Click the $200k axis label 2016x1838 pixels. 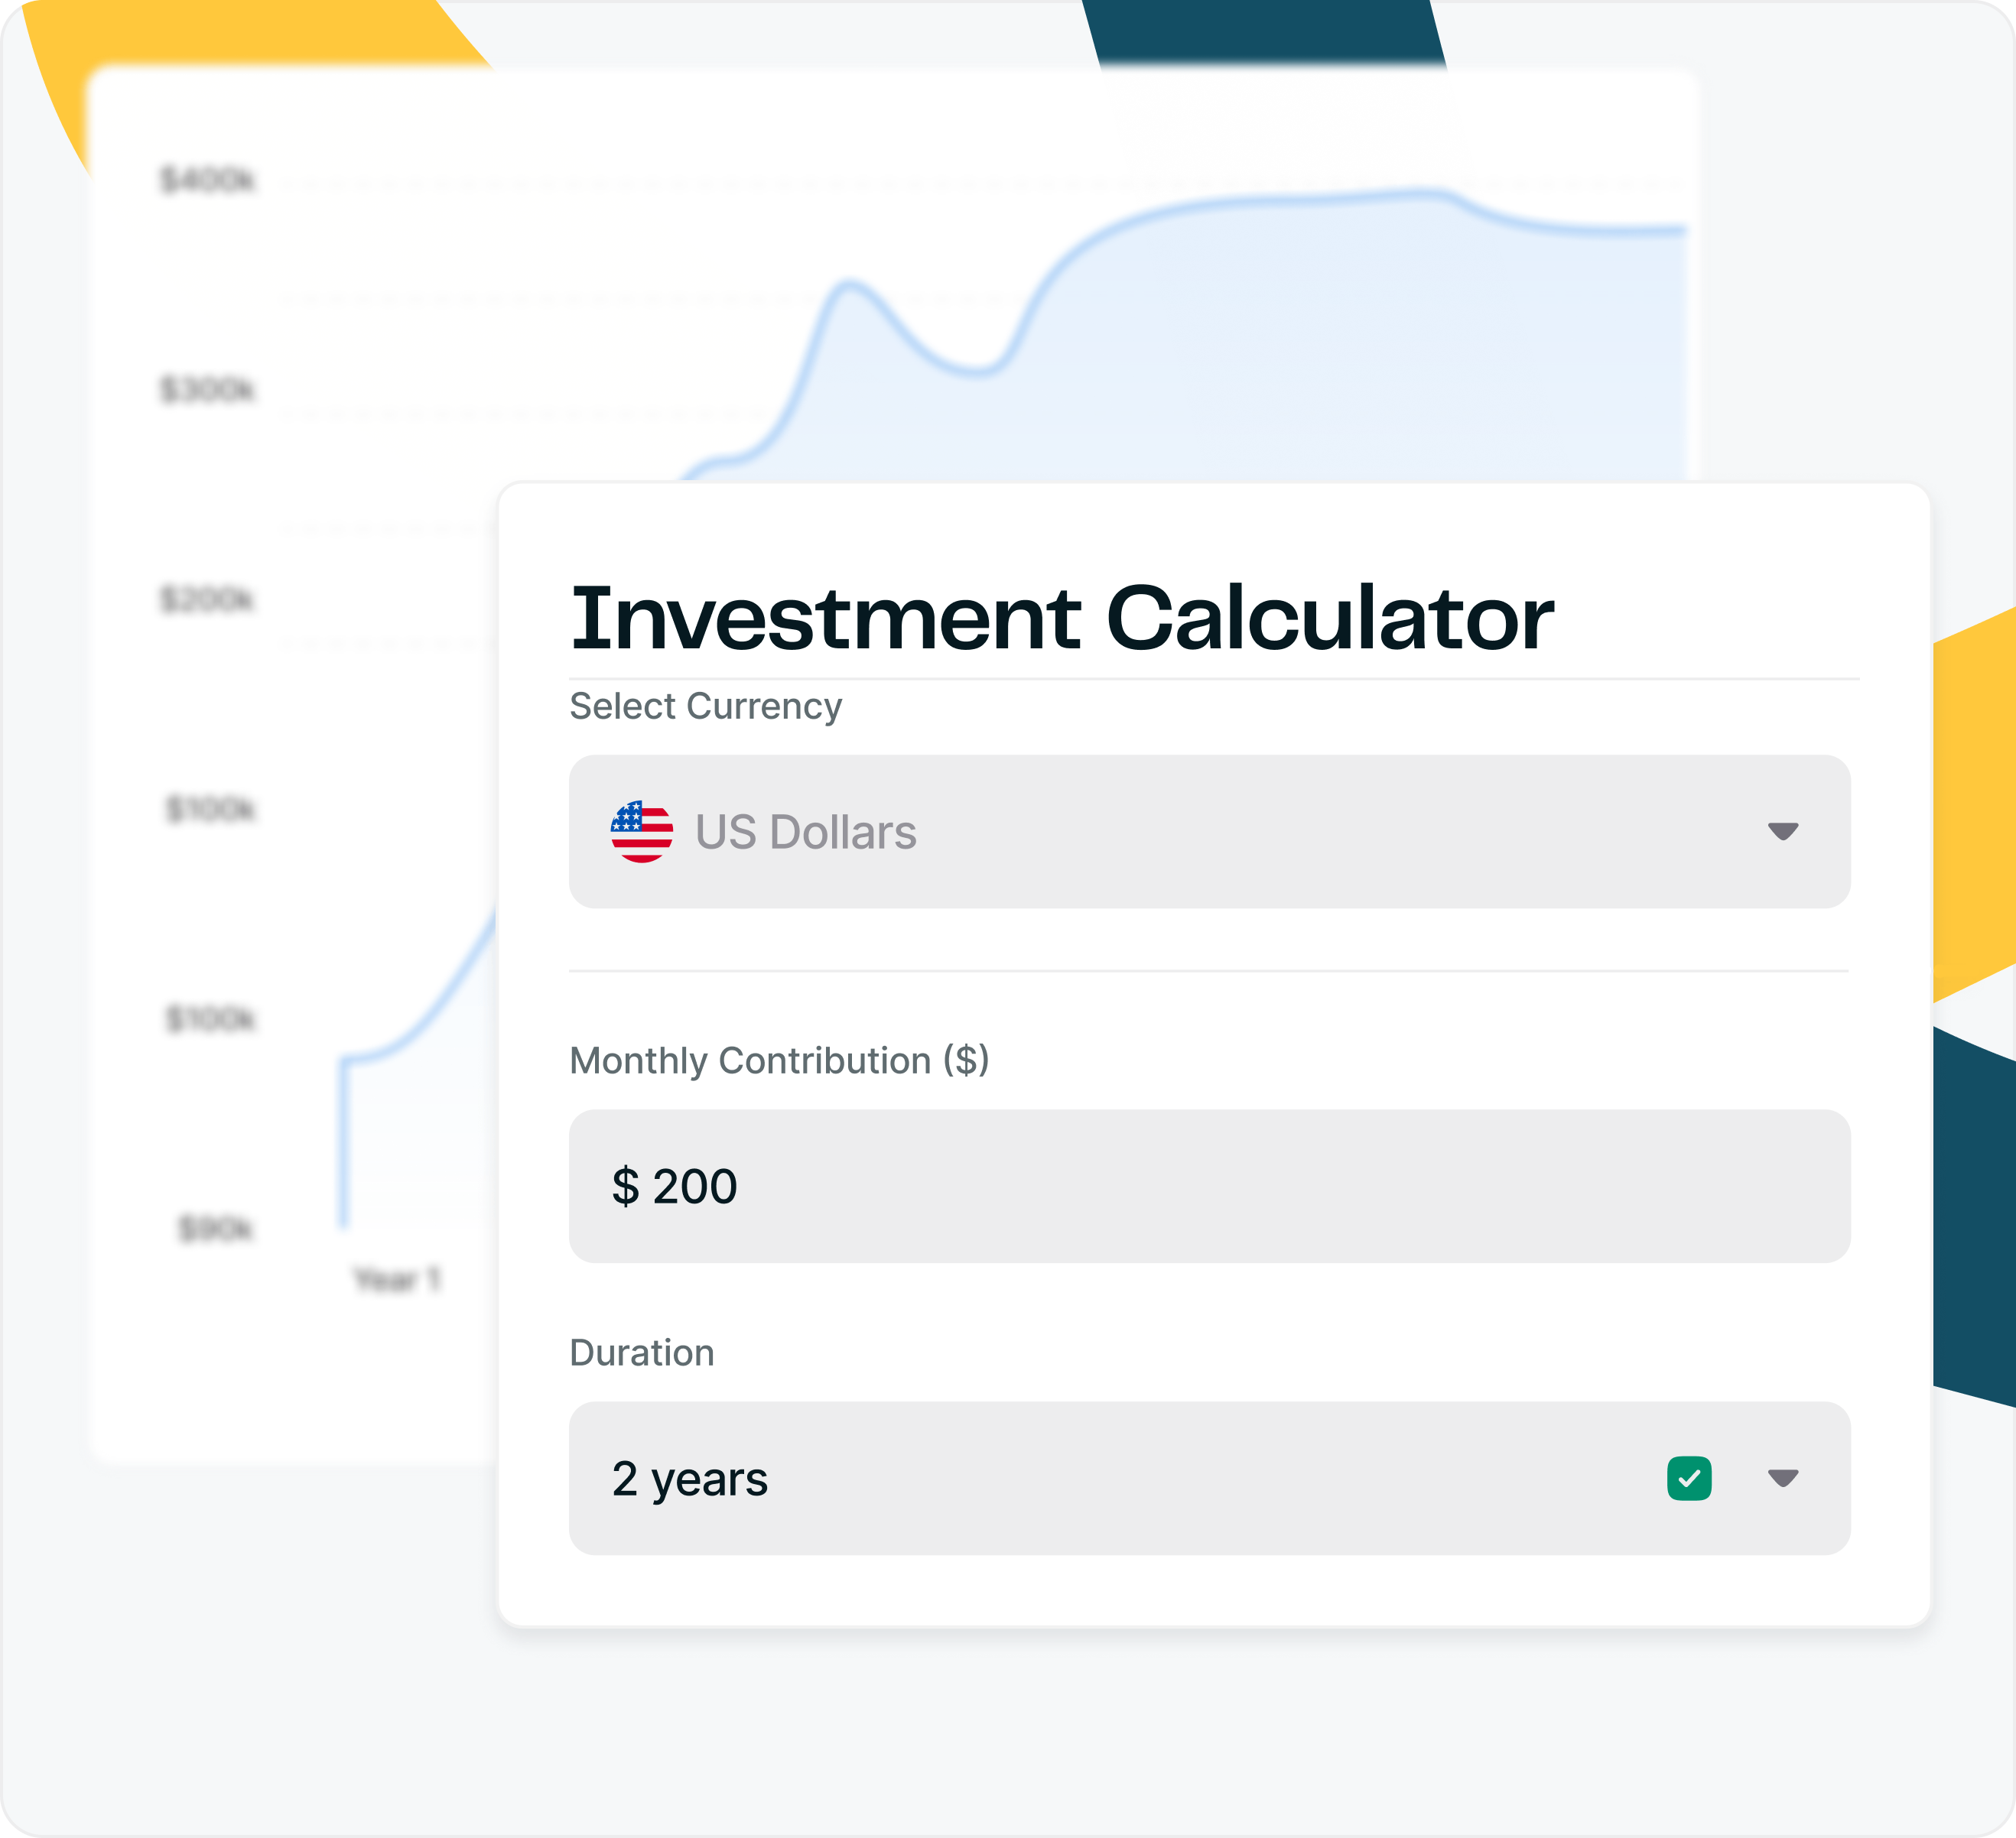click(208, 599)
